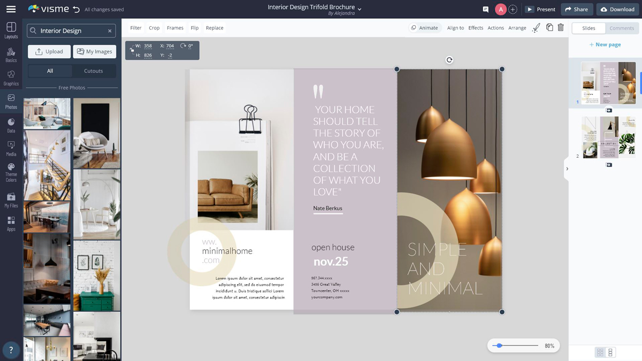642x361 pixels.
Task: Switch to the Comments tab
Action: click(x=621, y=28)
